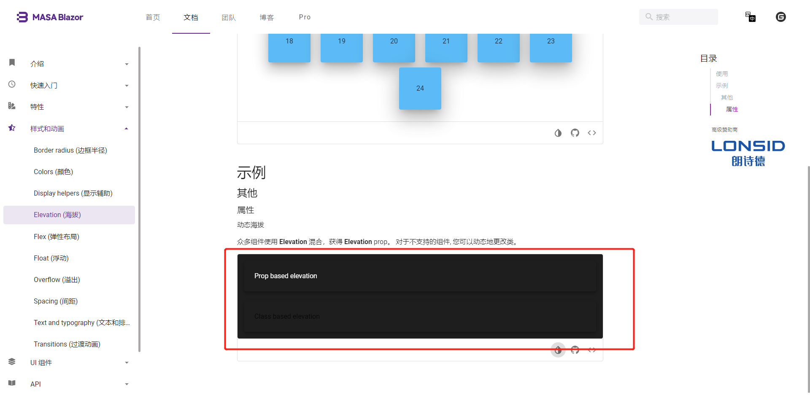Open the language translate icon
Viewport: 810px width, 395px height.
pyautogui.click(x=750, y=17)
